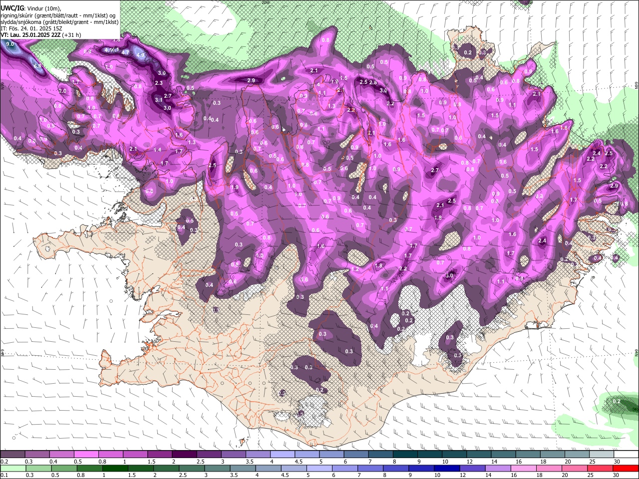
Task: Select the bottom-row pink swatch between 18 and 20
Action: click(549, 468)
